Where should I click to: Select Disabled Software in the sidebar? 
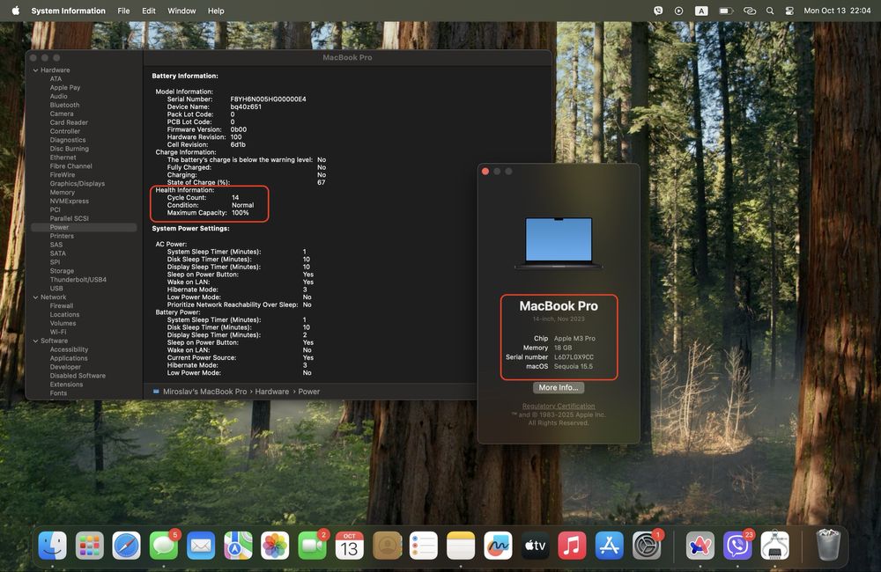pyautogui.click(x=78, y=376)
